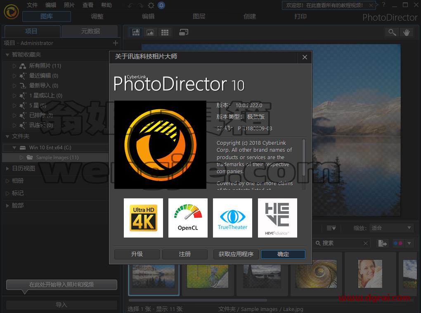This screenshot has height=313, width=421.
Task: Select the 最新导入 (0) collection
Action: (x=43, y=85)
